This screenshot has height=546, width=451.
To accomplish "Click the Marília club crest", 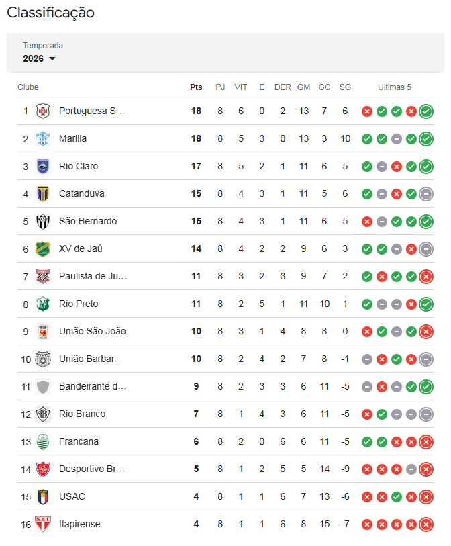I will pyautogui.click(x=43, y=138).
